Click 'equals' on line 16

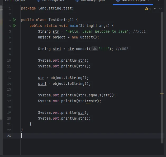[x=95, y=95]
